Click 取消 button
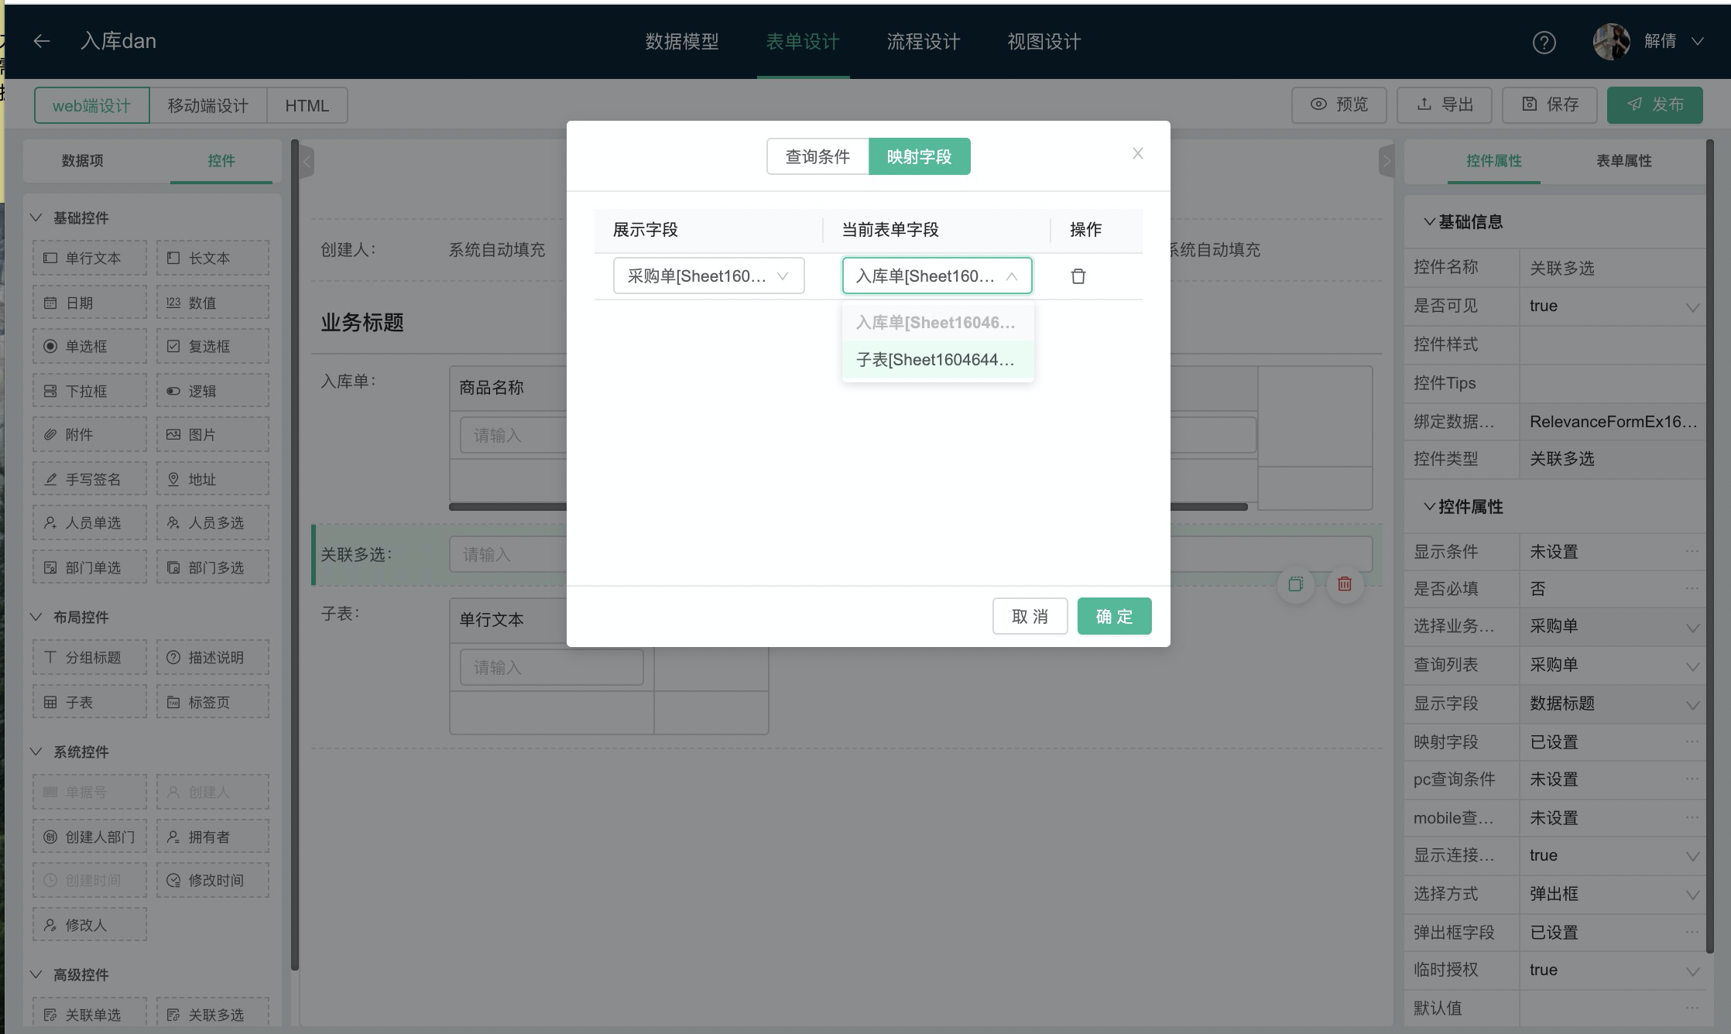1731x1034 pixels. click(1030, 616)
